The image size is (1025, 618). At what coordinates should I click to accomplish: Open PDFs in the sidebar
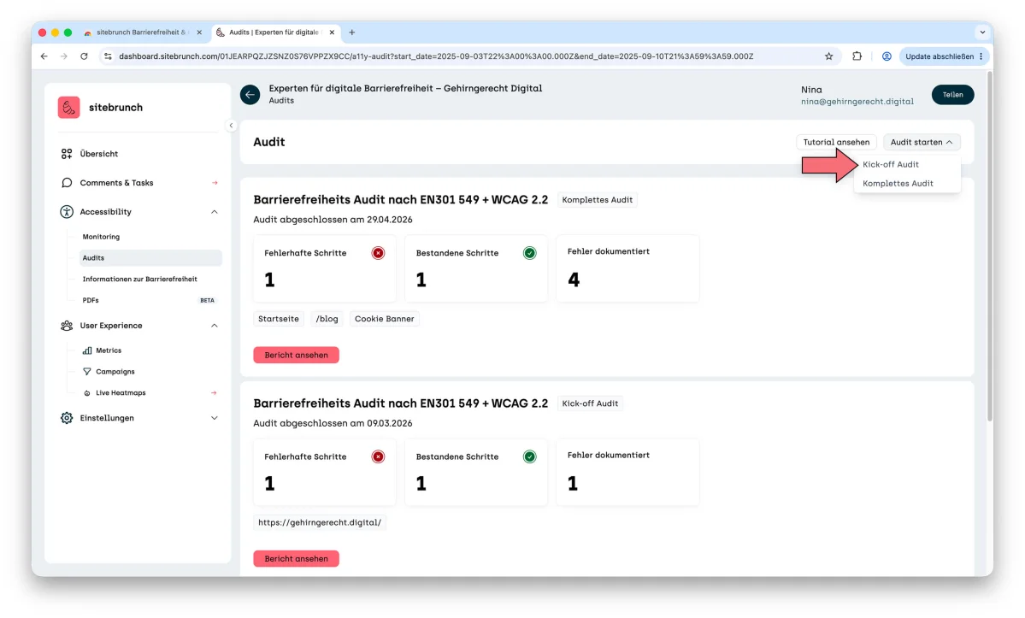click(91, 301)
